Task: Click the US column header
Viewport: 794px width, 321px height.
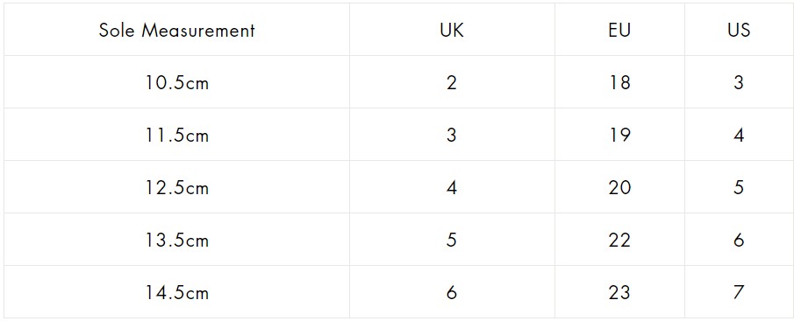Action: (739, 31)
